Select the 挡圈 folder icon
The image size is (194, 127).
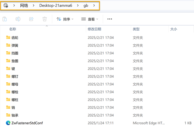click(x=8, y=53)
